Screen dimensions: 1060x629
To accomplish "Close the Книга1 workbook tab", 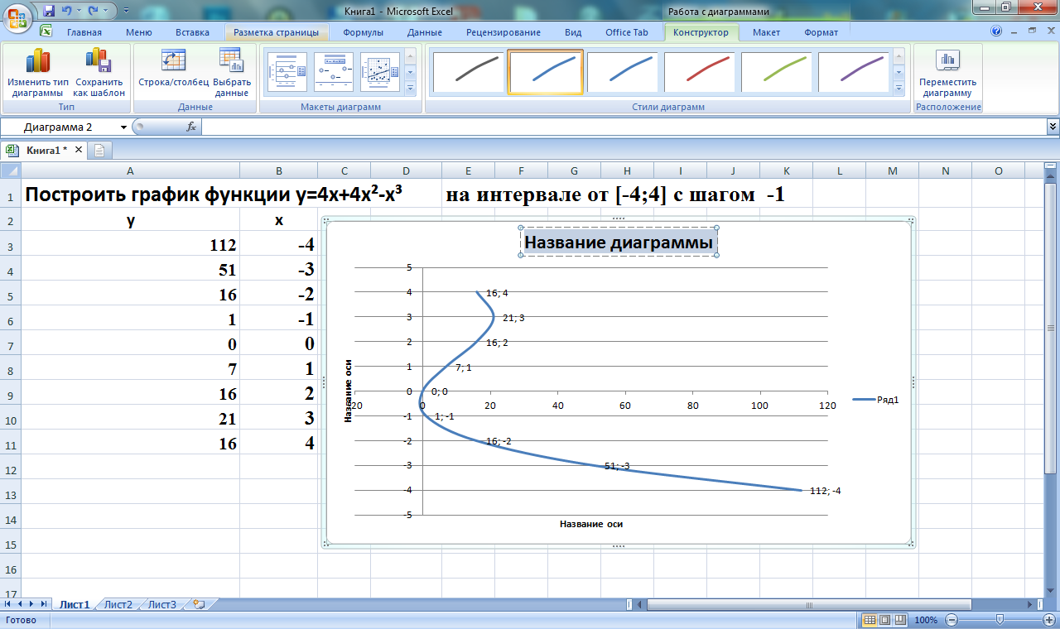I will (79, 150).
